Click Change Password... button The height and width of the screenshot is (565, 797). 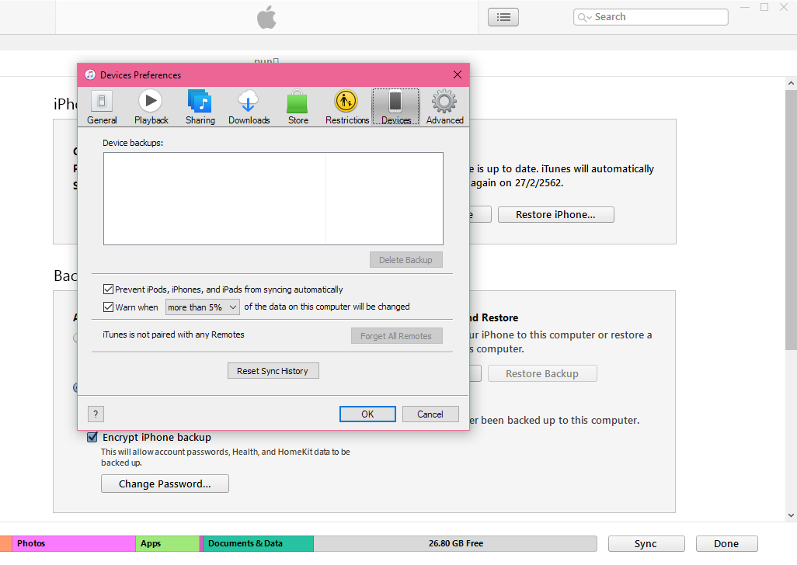165,484
